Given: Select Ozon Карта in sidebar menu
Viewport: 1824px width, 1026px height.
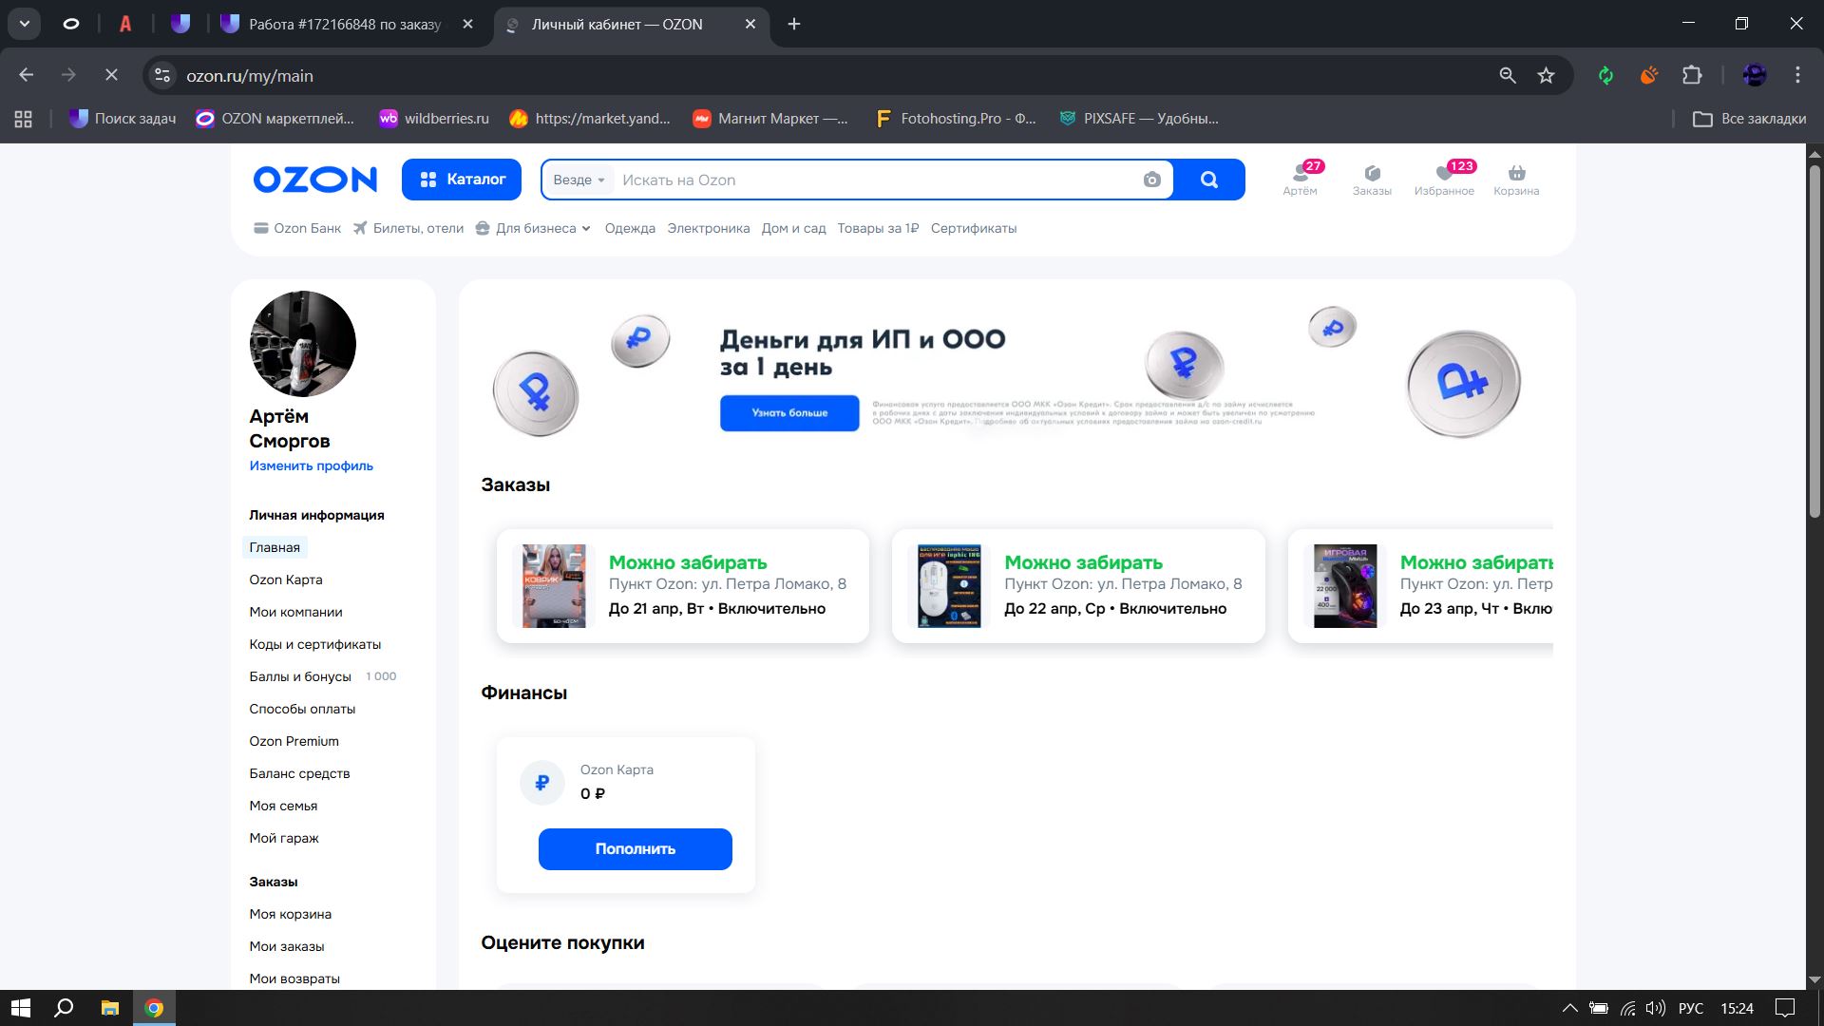Looking at the screenshot, I should click(286, 579).
